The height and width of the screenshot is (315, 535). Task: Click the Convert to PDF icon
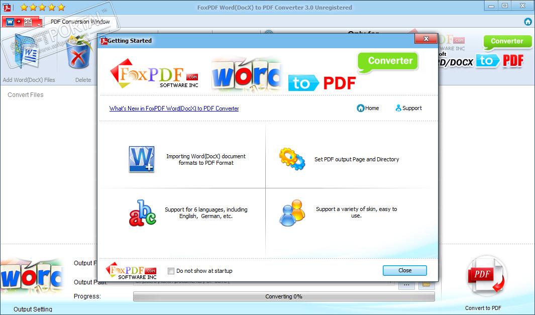(x=486, y=276)
